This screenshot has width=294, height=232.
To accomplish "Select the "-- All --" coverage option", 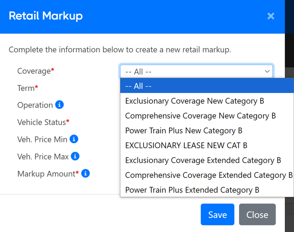I will (196, 86).
